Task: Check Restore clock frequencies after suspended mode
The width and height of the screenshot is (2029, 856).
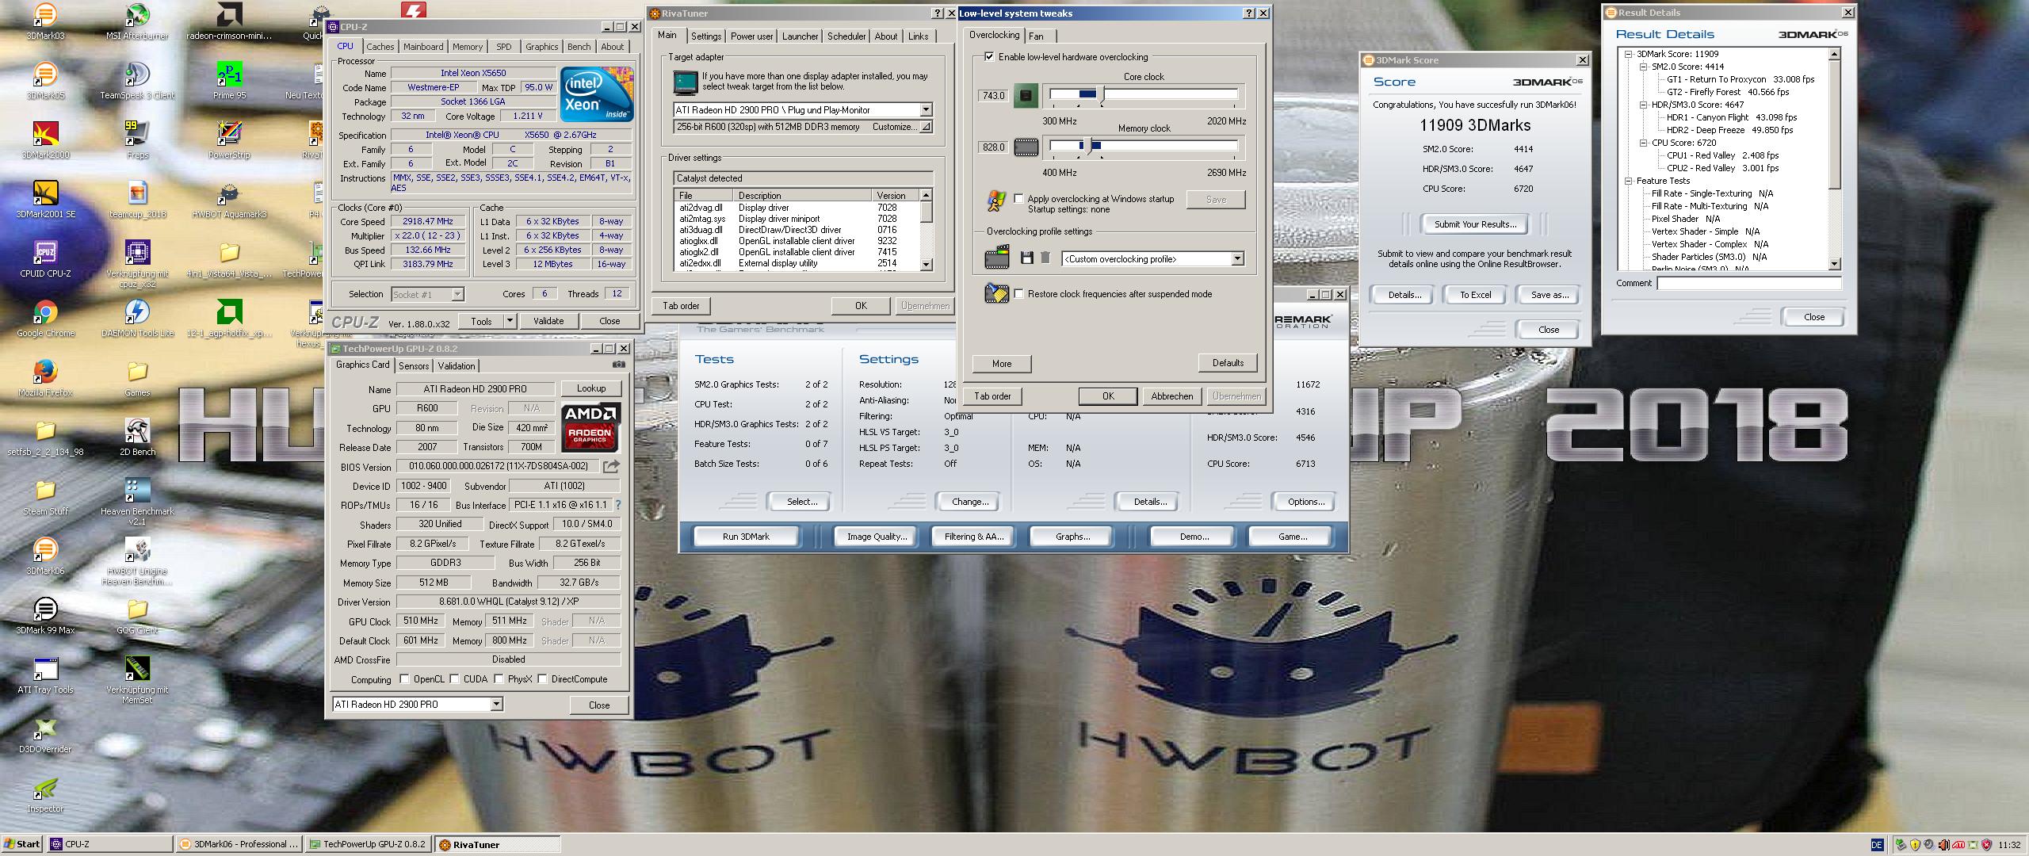Action: click(1019, 294)
